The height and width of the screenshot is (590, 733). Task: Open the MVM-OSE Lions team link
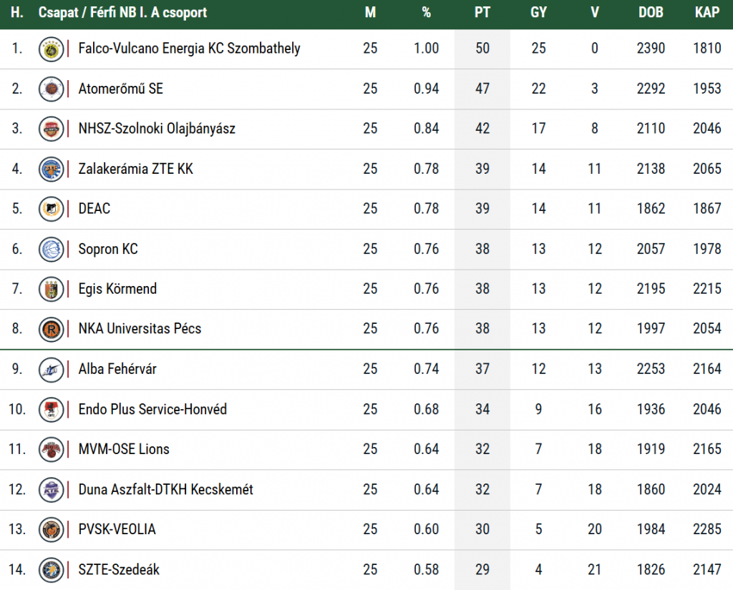coord(124,449)
